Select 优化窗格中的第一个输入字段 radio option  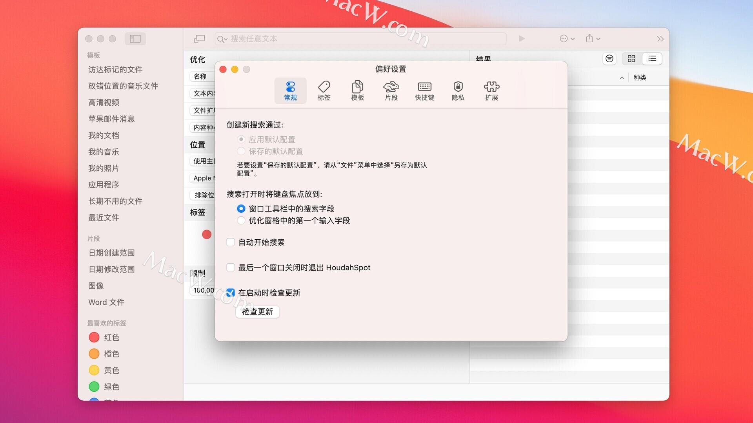tap(241, 221)
